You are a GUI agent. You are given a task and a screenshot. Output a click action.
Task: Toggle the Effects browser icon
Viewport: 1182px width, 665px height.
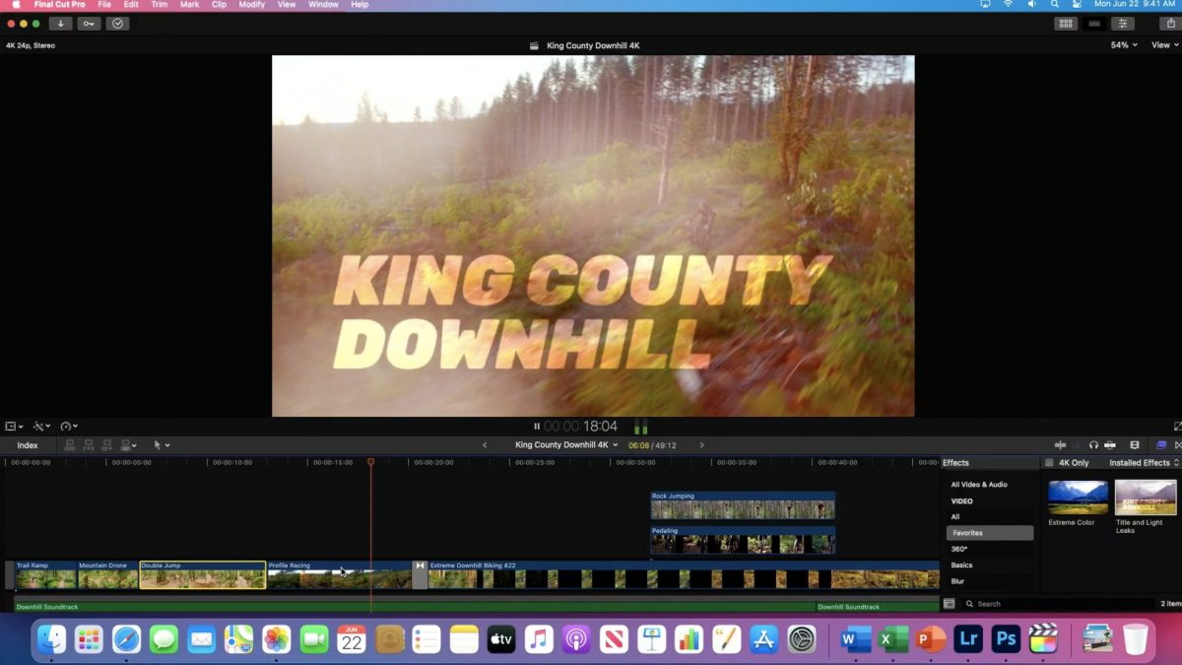point(1161,445)
